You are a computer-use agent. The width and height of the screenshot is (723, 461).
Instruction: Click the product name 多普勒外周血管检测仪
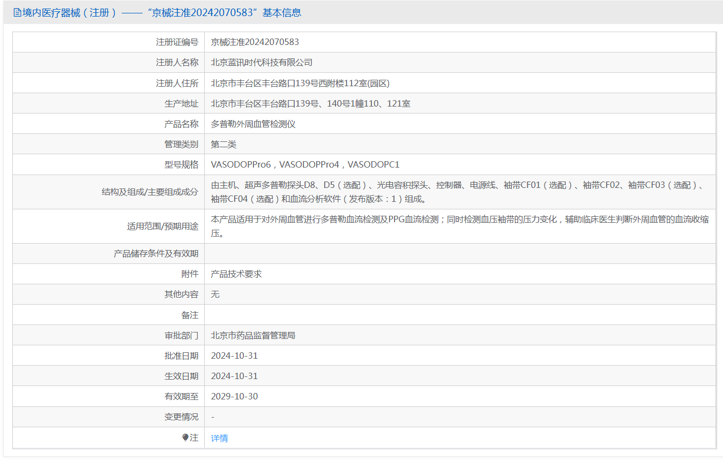pos(253,124)
